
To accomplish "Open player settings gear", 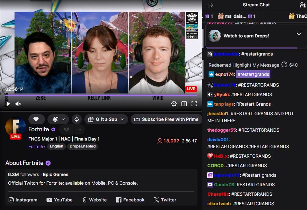I will (x=174, y=104).
